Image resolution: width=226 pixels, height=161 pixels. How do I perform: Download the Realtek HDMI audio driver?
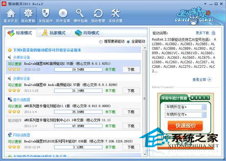pyautogui.click(x=131, y=69)
